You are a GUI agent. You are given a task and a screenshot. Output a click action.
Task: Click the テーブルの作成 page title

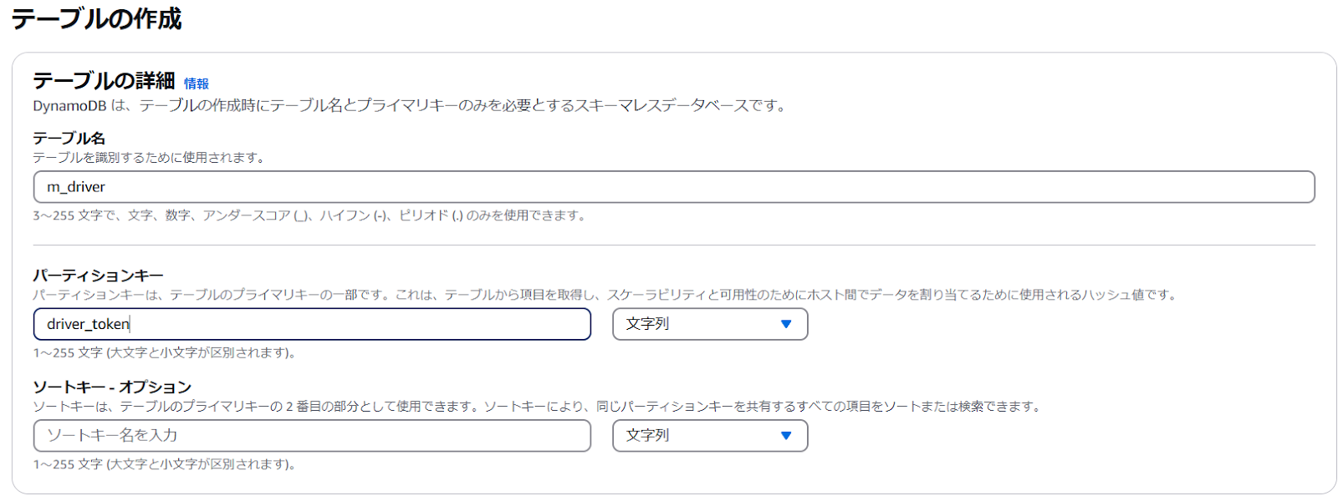pos(96,18)
